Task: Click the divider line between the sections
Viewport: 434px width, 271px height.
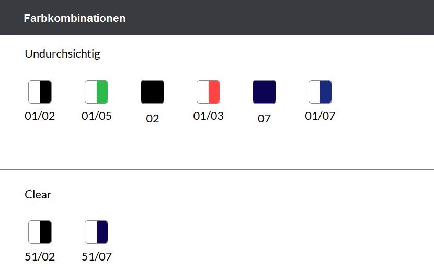Action: [217, 169]
